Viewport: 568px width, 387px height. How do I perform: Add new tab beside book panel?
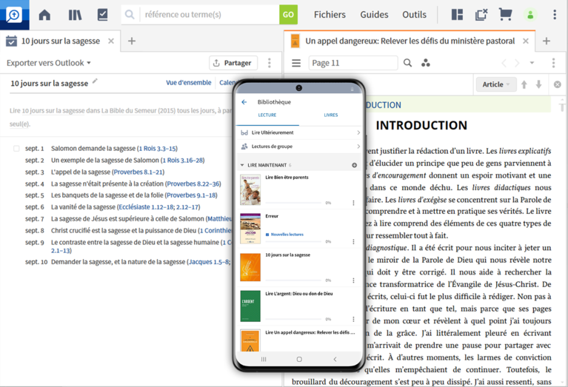[547, 41]
